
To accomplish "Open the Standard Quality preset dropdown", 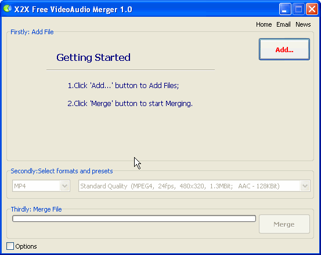I will click(x=194, y=185).
